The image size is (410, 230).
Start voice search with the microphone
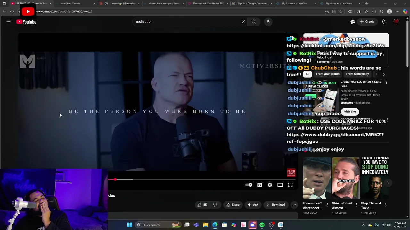click(268, 22)
